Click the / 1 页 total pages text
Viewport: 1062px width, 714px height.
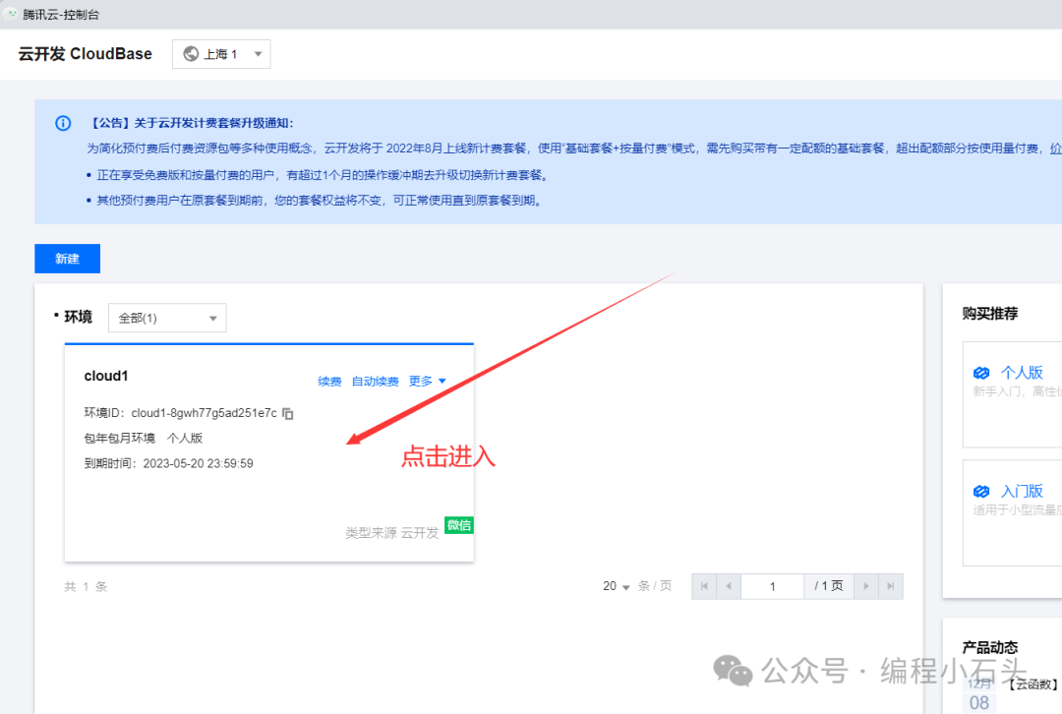click(829, 586)
